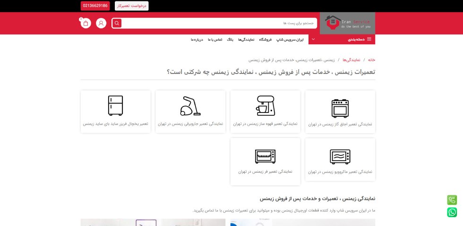463x226 pixels.
Task: Open نمایندگی تعمیر قهوه ساز زیمنس link
Action: [x=265, y=124]
